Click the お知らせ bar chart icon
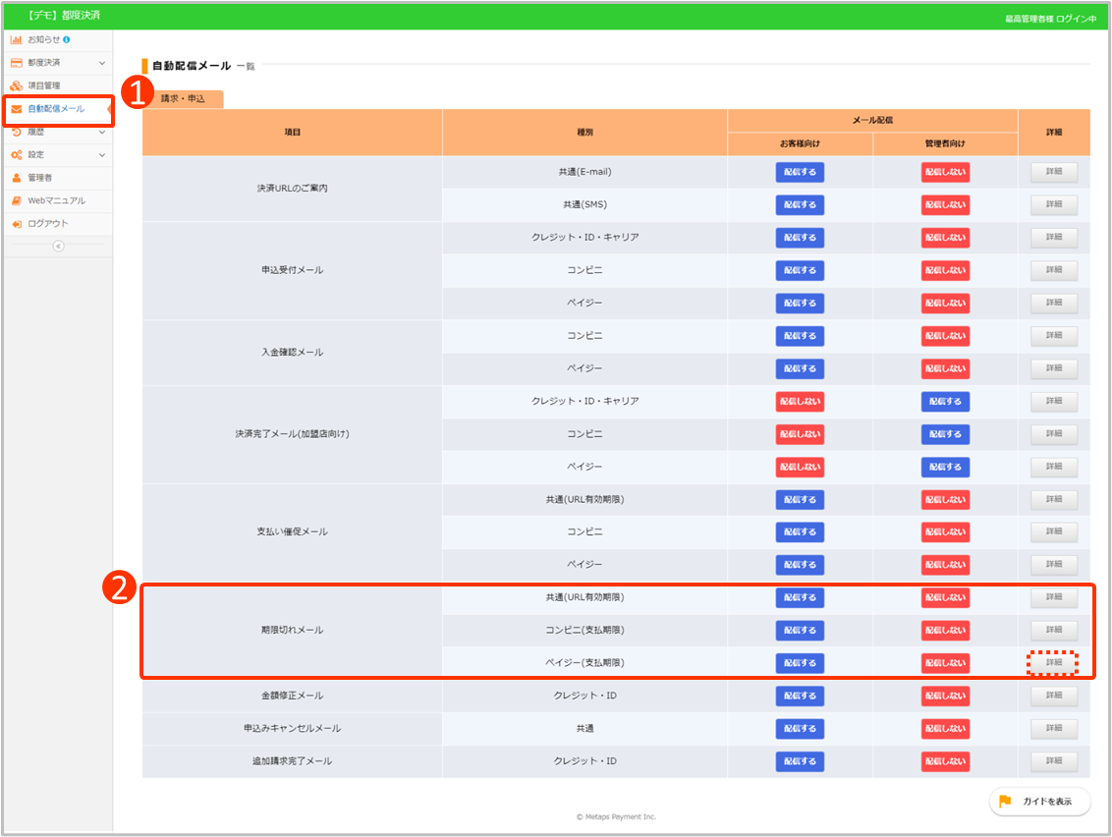This screenshot has width=1112, height=837. tap(17, 39)
